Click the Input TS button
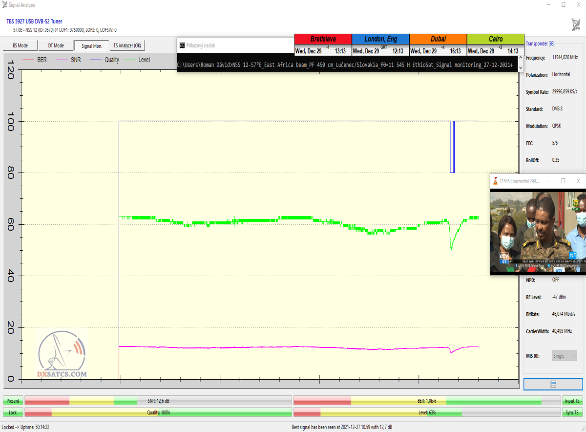The image size is (586, 432). point(572,401)
